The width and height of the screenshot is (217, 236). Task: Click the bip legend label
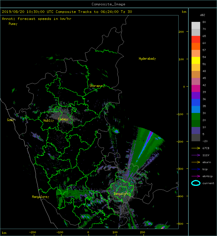pos(205,169)
